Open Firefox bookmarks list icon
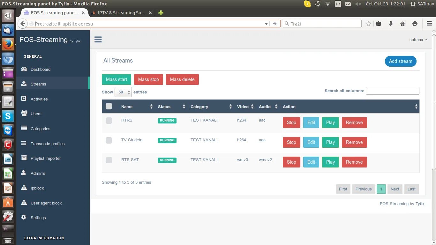This screenshot has height=245, width=436. tap(379, 24)
